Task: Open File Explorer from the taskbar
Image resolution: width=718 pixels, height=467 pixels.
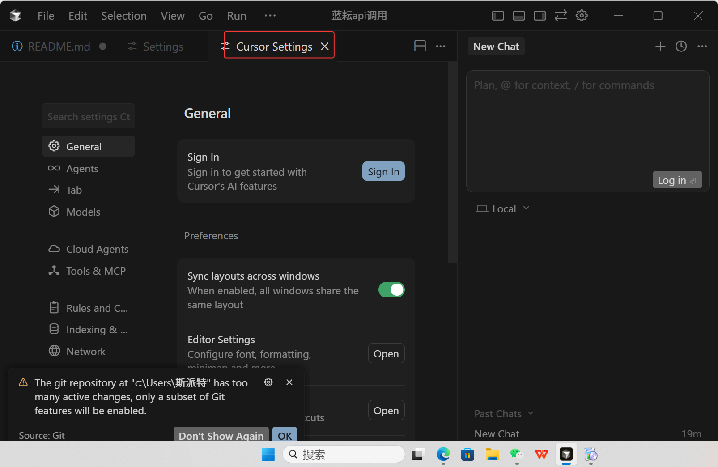Action: [492, 454]
